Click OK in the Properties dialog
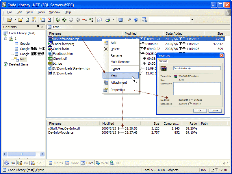Image resolution: width=232 pixels, height=174 pixels. tap(200, 111)
